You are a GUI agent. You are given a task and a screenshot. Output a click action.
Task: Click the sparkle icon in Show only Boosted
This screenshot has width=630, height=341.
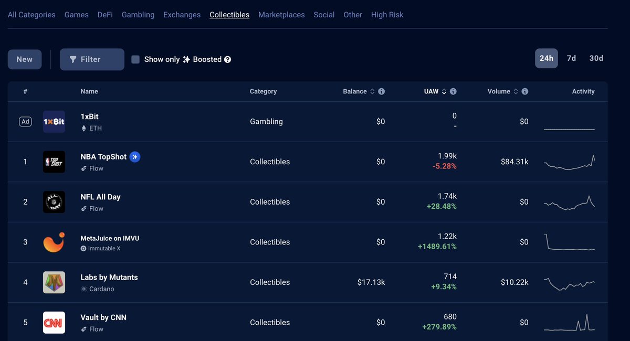(186, 60)
